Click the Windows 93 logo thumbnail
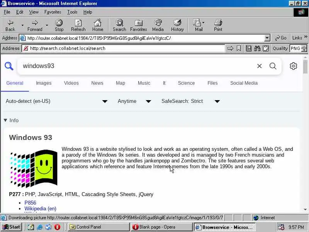The height and width of the screenshot is (232, 309). (34, 169)
